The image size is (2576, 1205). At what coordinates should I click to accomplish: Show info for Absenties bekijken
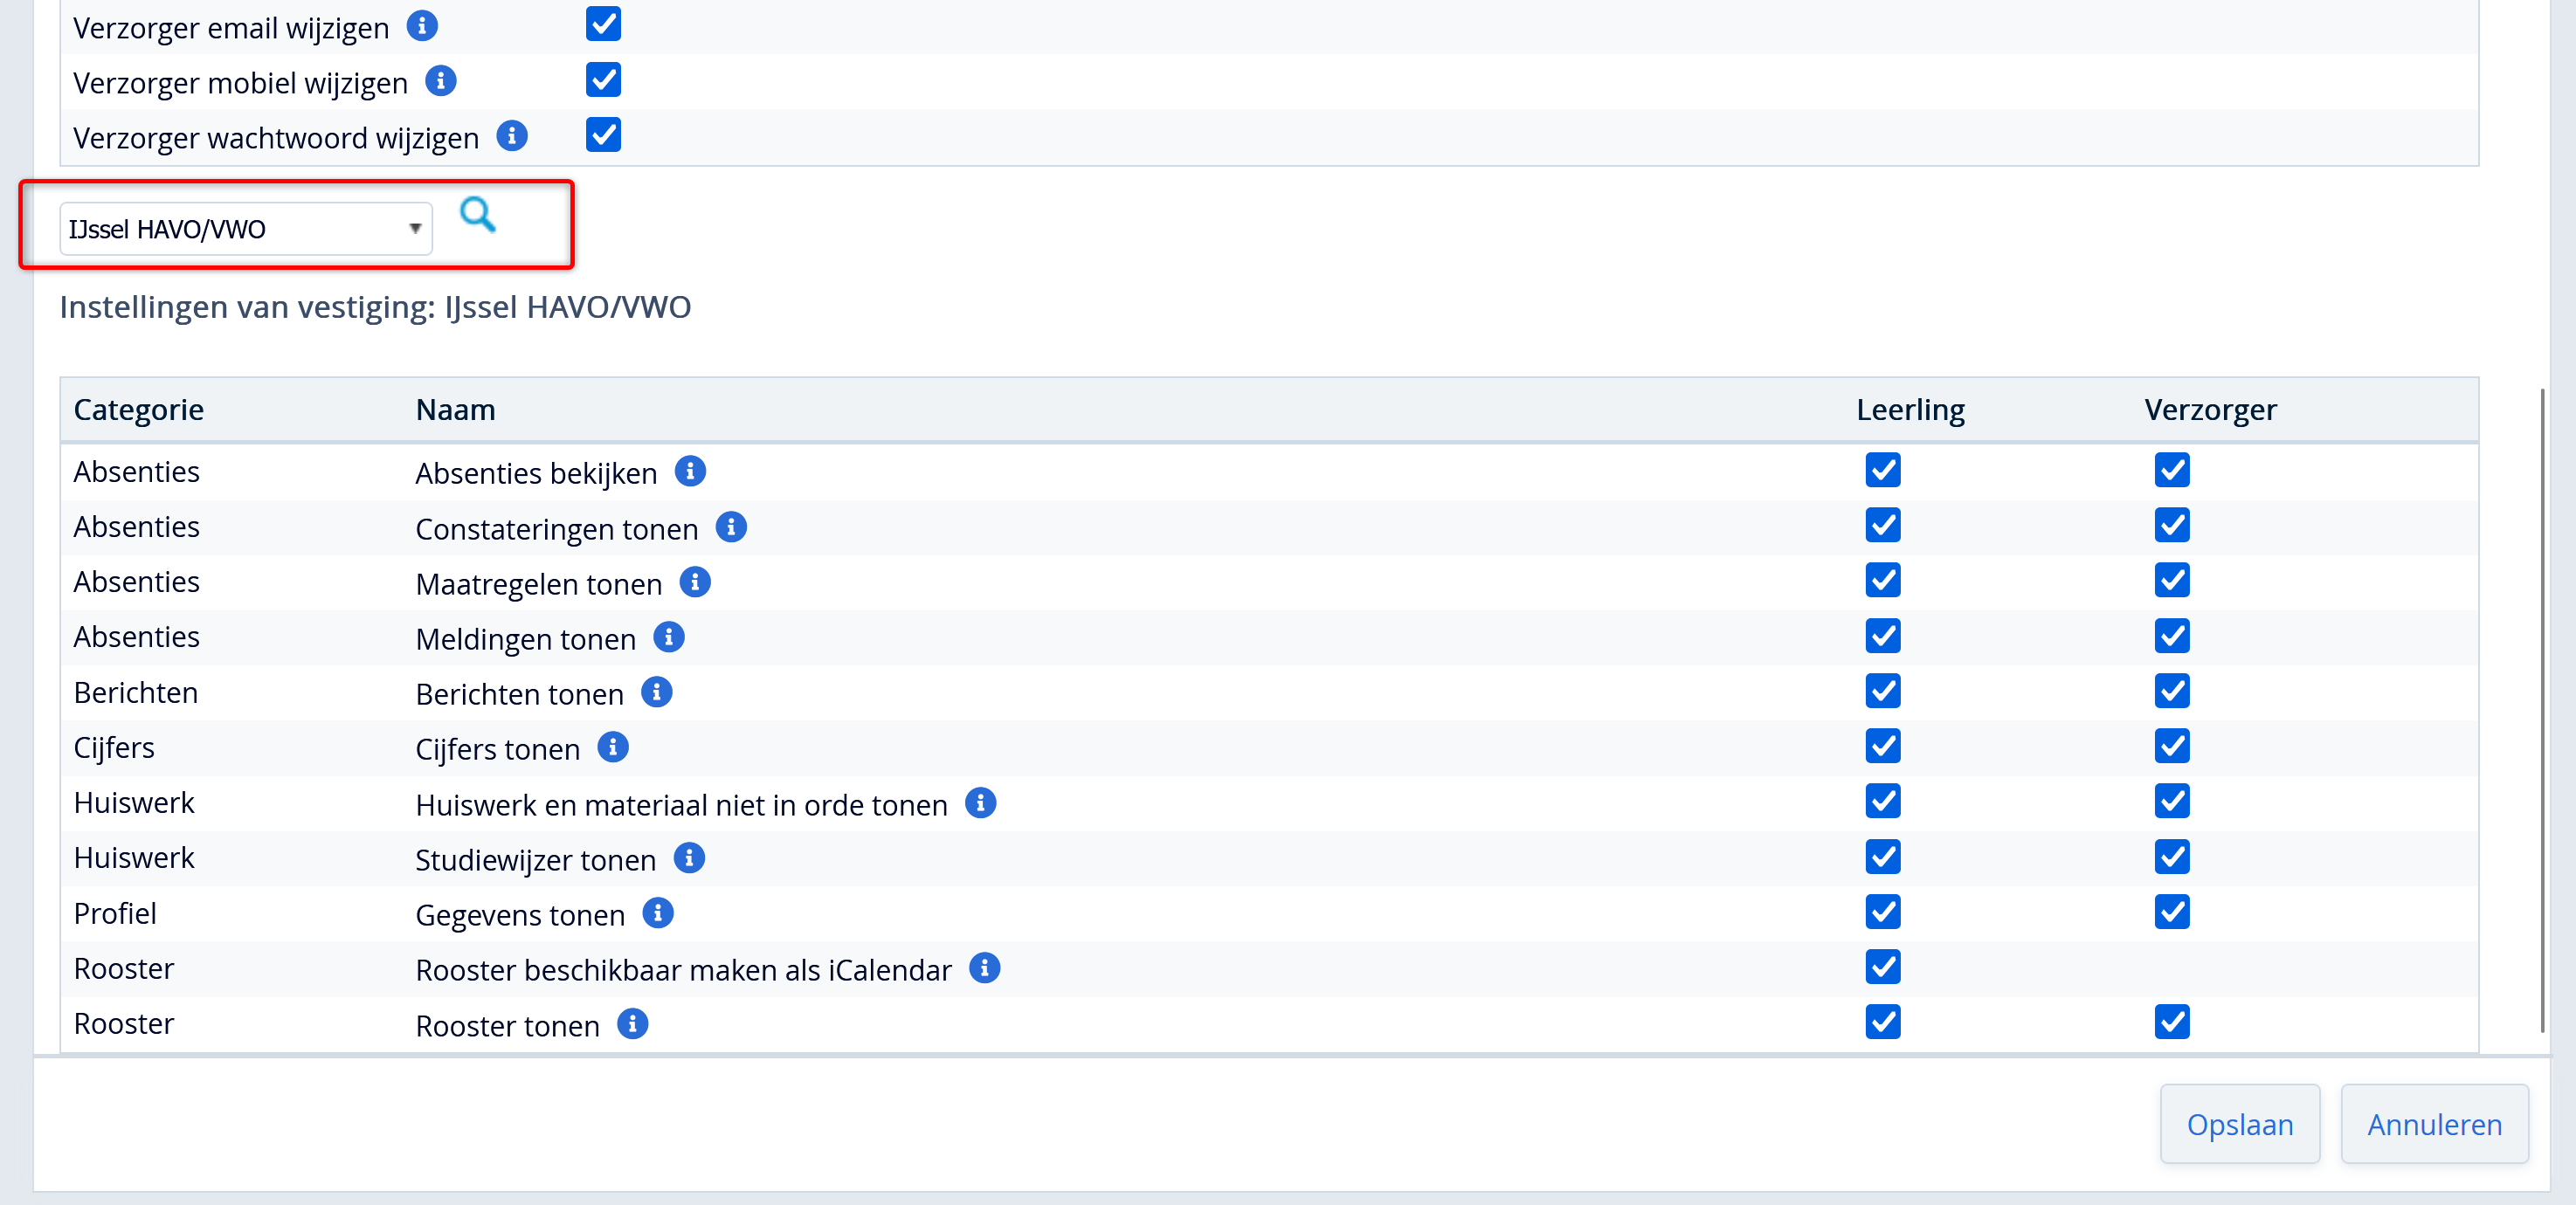[690, 471]
